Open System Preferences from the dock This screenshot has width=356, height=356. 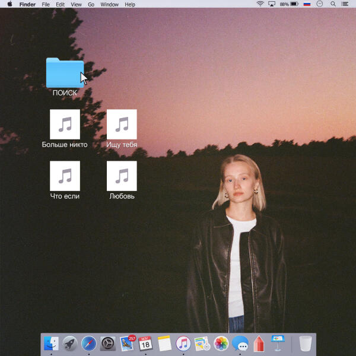coord(108,343)
